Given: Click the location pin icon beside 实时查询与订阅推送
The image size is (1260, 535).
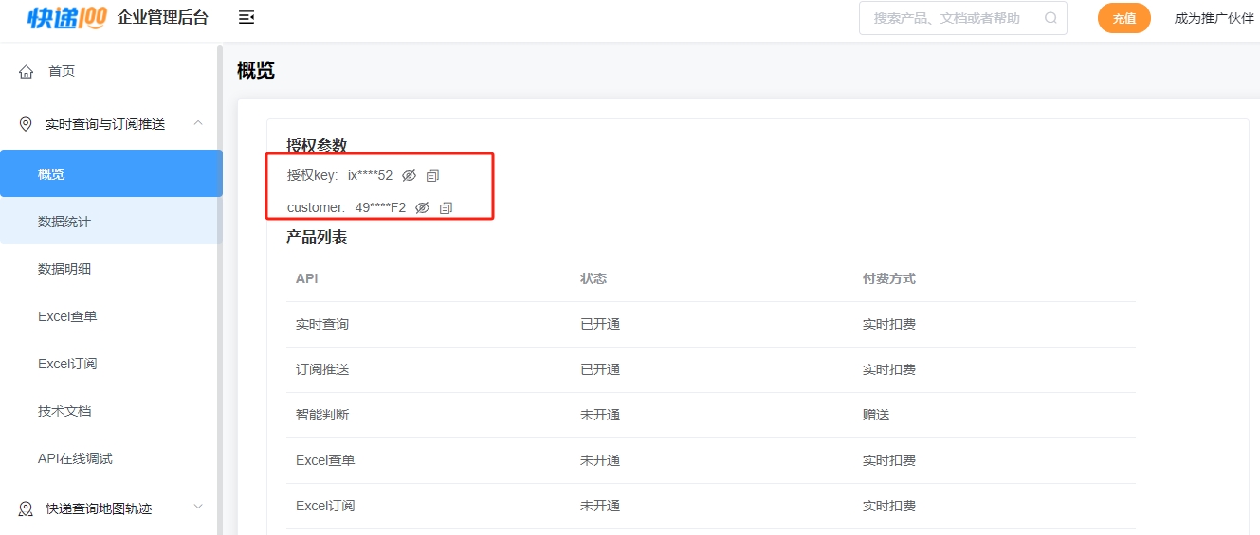Looking at the screenshot, I should tap(26, 124).
